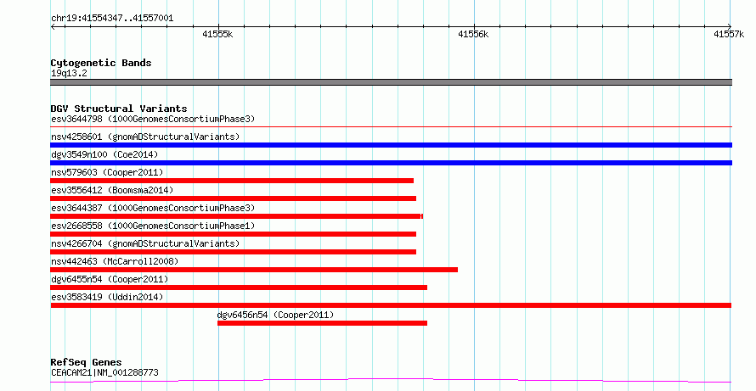Click red bar below the dgv6455n54 label

(x=239, y=288)
